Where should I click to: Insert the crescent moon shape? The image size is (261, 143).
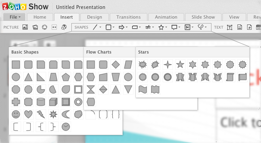coord(66,114)
